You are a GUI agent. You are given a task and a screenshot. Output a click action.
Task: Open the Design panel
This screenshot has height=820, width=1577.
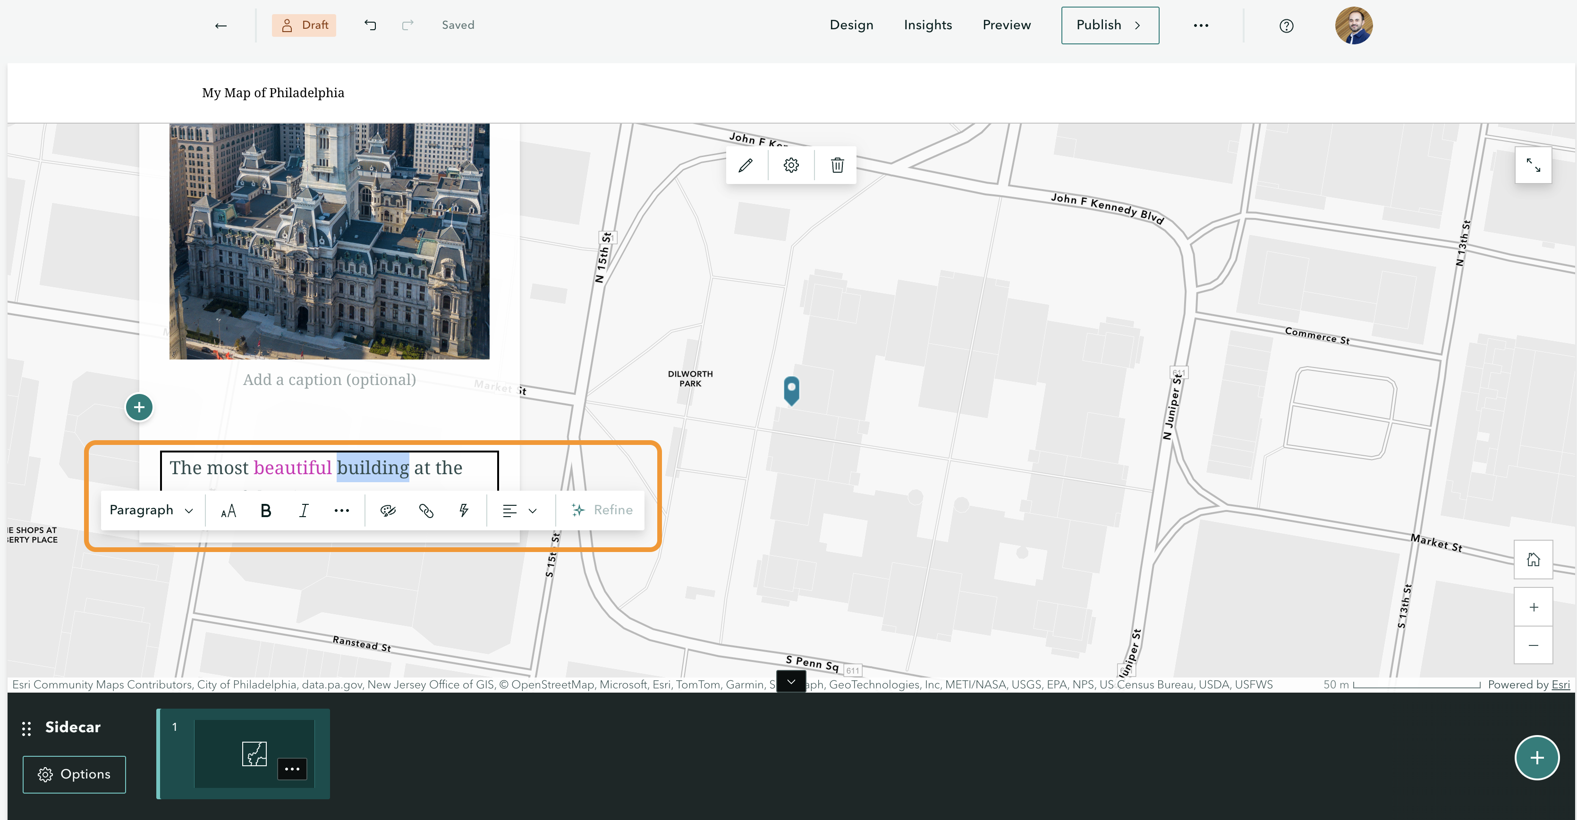tap(852, 25)
